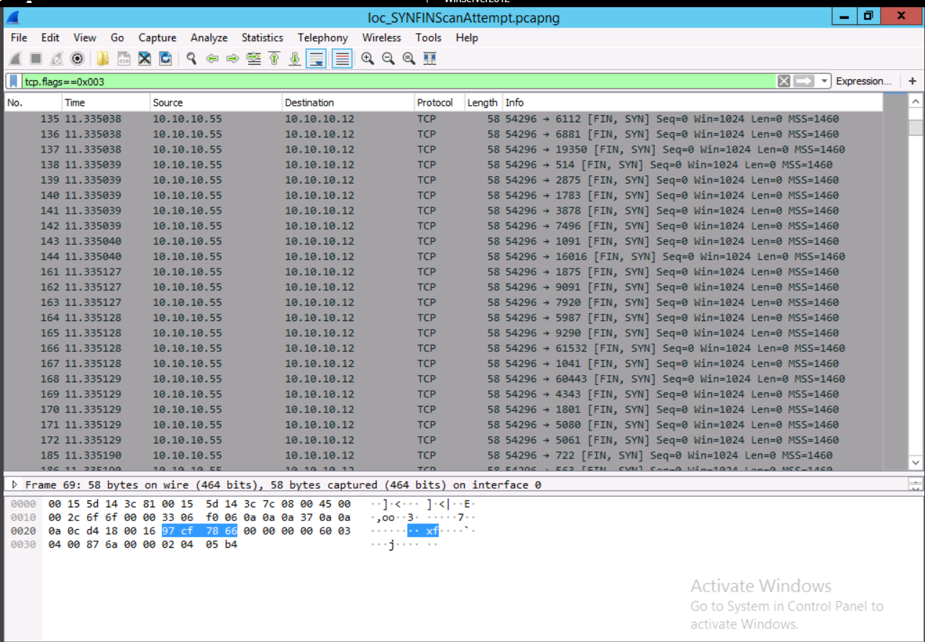
Task: Open the recent filters dropdown arrow
Action: click(x=824, y=81)
